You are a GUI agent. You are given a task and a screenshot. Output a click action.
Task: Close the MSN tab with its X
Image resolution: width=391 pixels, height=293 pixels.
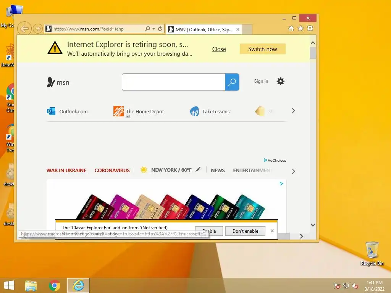tap(238, 29)
